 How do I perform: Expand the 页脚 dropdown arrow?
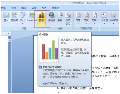(86, 24)
